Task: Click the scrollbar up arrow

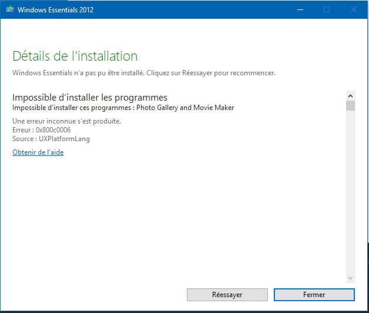Action: point(350,96)
